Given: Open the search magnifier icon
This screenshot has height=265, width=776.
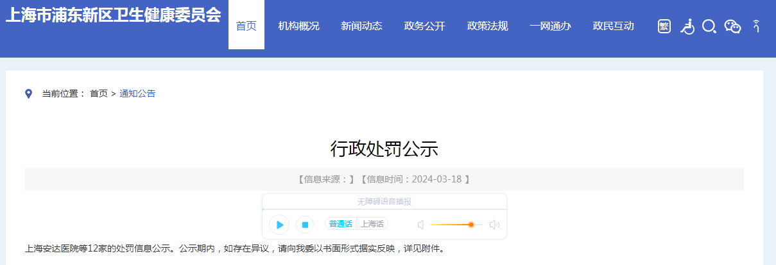Looking at the screenshot, I should point(709,26).
